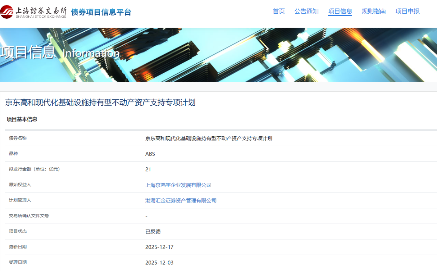
Task: Click the 交易所确认文件文号 row label
Action: [x=29, y=216]
